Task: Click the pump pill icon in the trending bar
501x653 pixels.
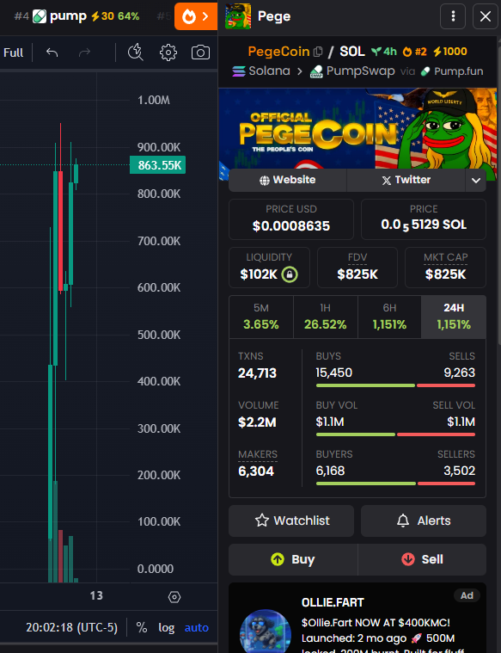Action: click(x=40, y=16)
